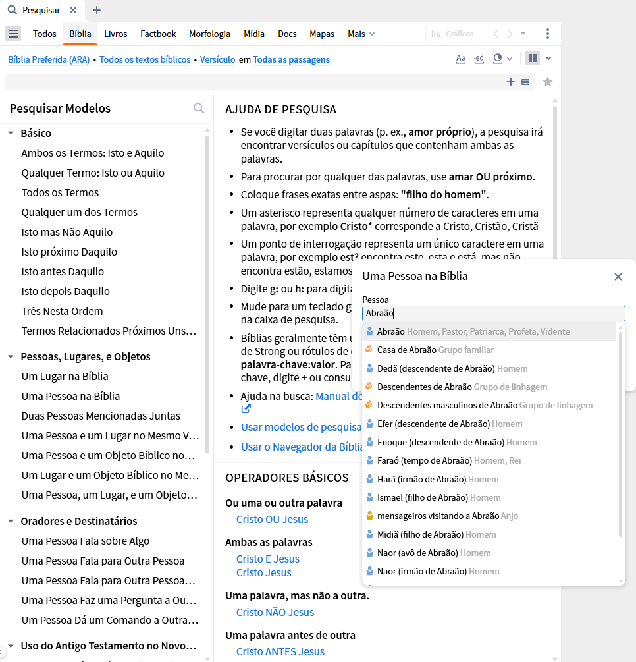This screenshot has height=662, width=636.
Task: Open Uma Pessoa Fala sobre Algo template
Action: (x=86, y=541)
